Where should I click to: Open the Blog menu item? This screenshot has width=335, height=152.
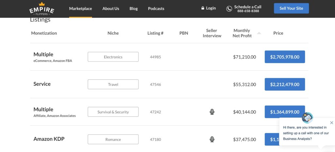(x=133, y=9)
